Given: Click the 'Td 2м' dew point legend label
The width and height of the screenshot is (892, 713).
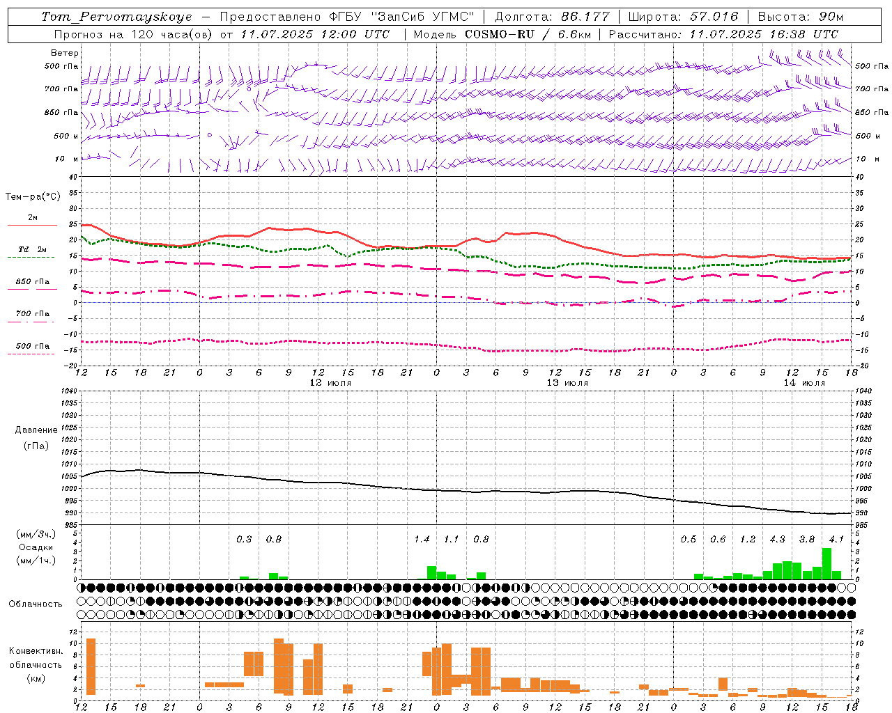Looking at the screenshot, I should click(x=33, y=249).
